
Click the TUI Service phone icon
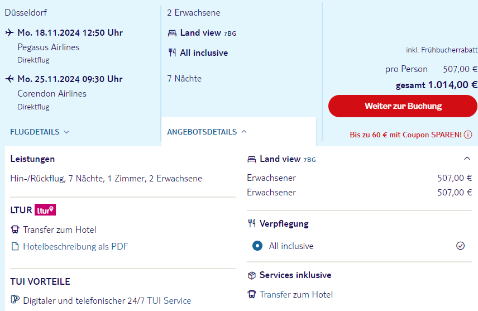15,300
